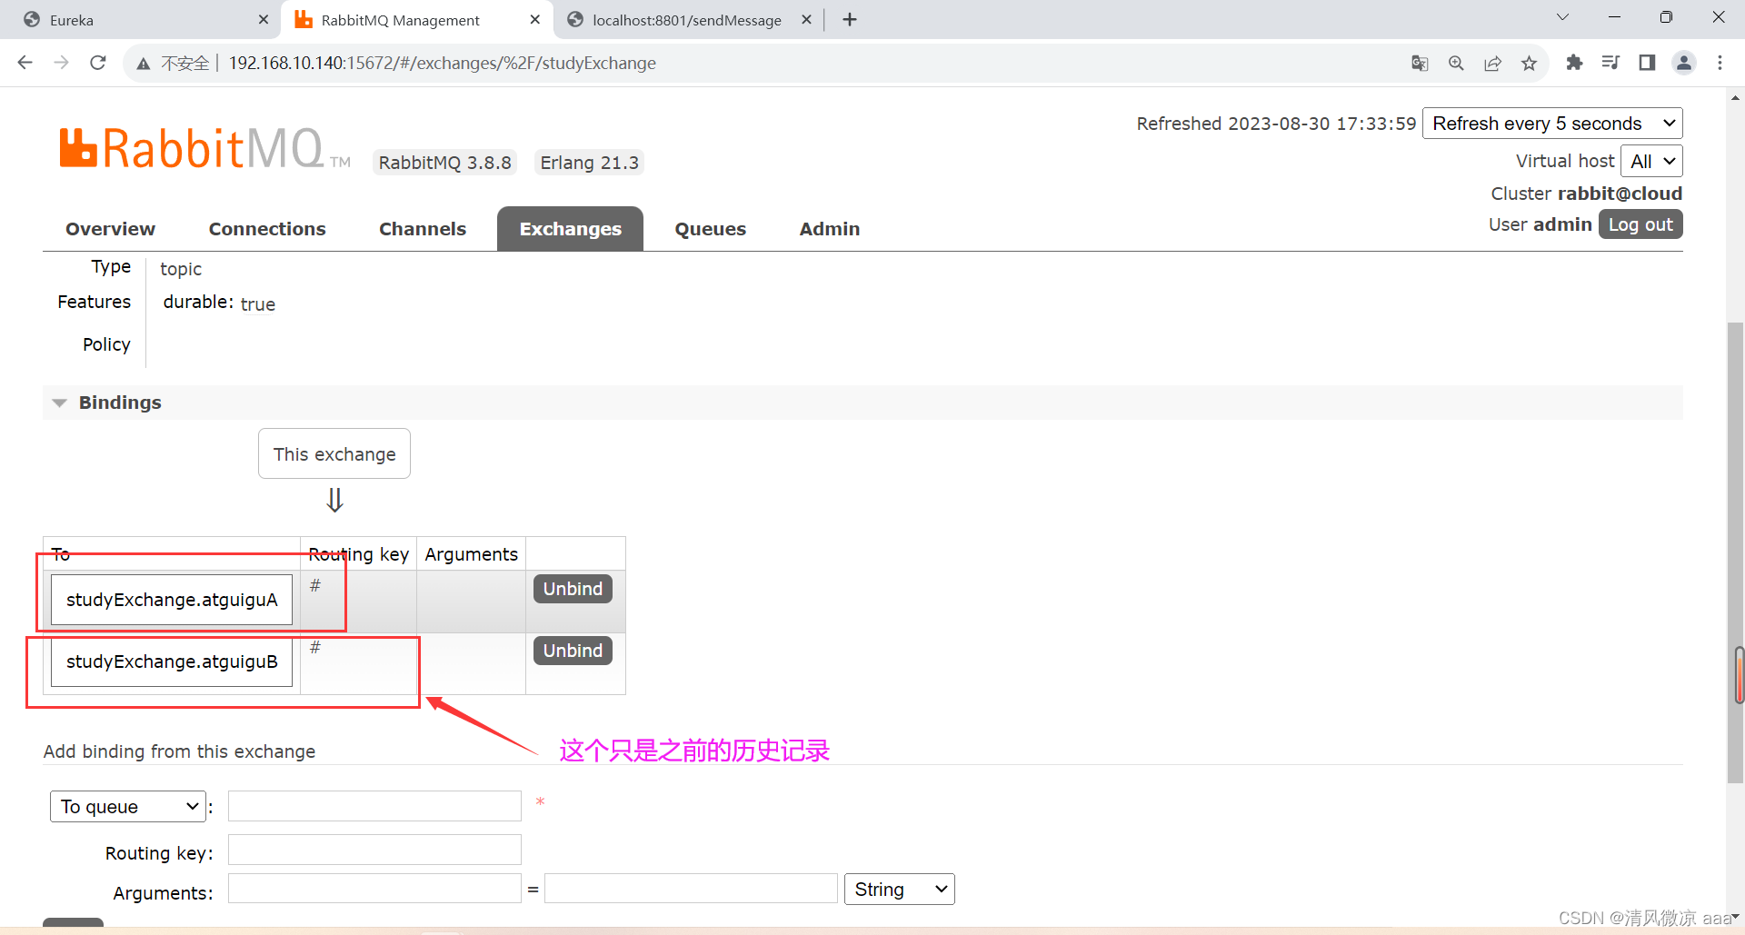Viewport: 1745px width, 935px height.
Task: Click the Log out button
Action: 1640,224
